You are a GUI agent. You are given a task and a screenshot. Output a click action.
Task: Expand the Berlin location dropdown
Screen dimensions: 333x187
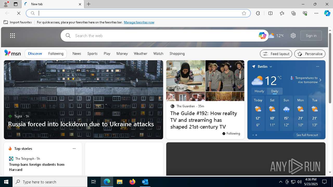[x=271, y=67]
